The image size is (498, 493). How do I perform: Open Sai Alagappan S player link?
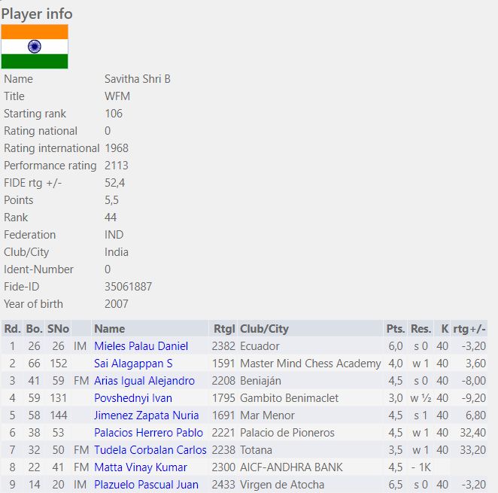[133, 364]
